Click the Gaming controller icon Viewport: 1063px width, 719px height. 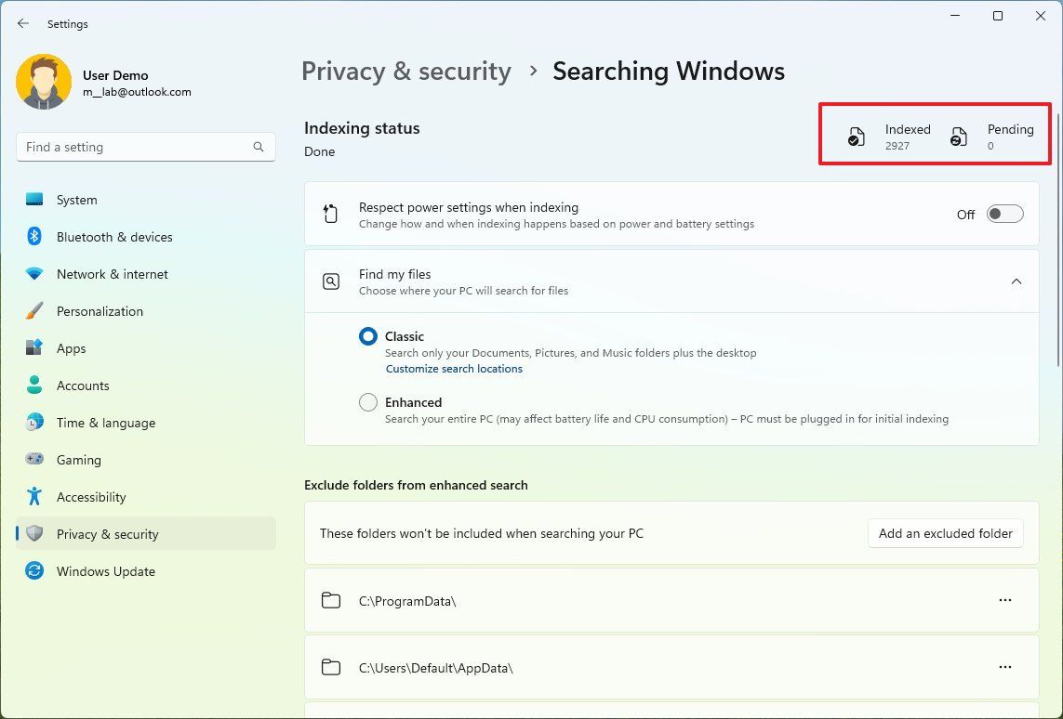[x=36, y=459]
